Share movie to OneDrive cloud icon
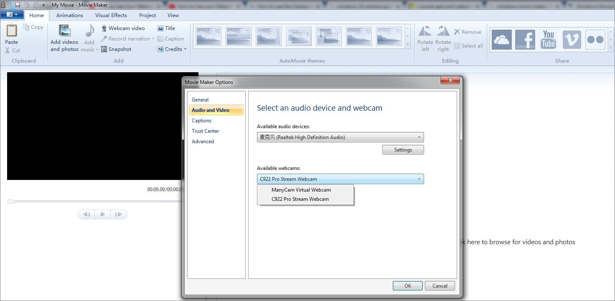Screen dimensions: 615x301 (501, 40)
